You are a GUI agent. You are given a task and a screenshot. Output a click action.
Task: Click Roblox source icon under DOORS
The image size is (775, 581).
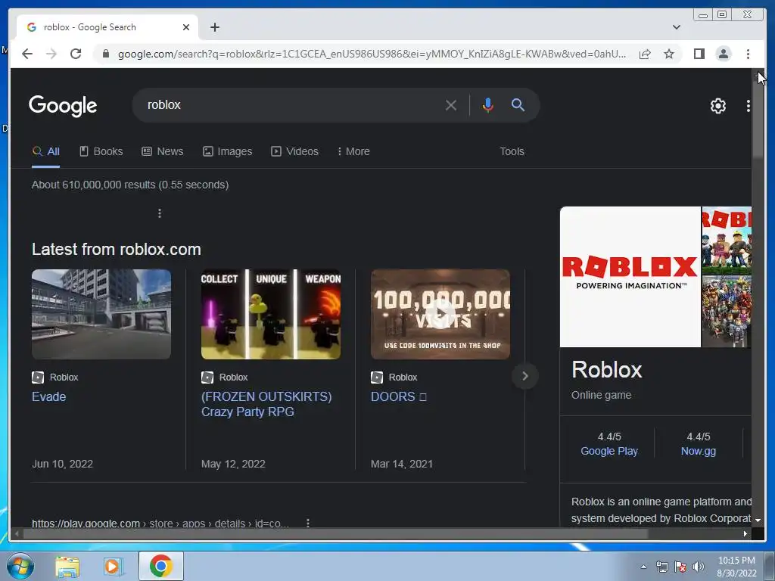[377, 377]
